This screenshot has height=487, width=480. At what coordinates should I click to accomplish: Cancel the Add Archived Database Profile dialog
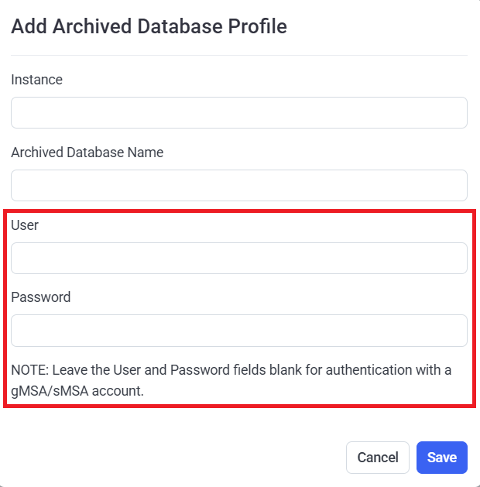click(x=377, y=458)
